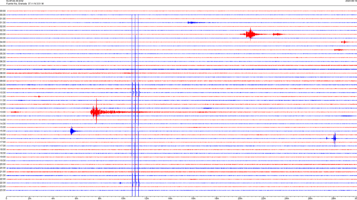Select the 00:00 time label
This screenshot has height=200, width=357.
[x=3, y=11]
